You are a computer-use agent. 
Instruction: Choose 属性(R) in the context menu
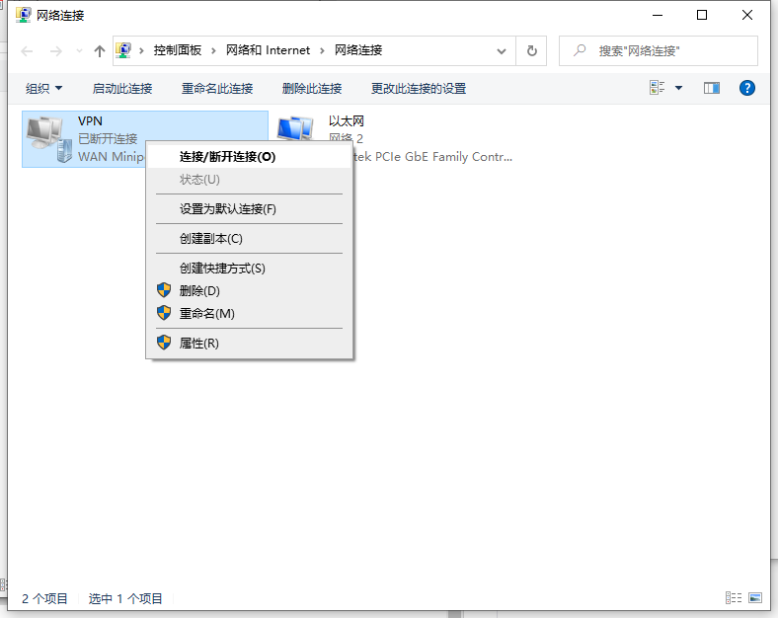tap(198, 344)
